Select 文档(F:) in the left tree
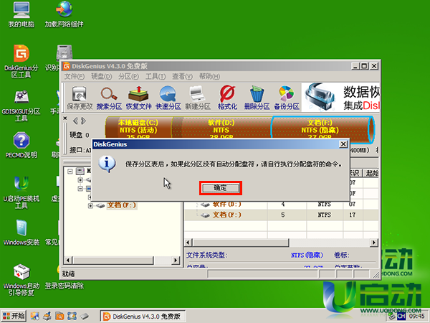430x323 pixels. [122, 205]
